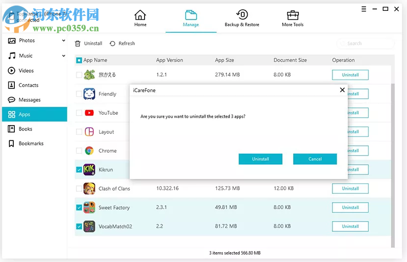Click the Clash of Clans version 10.322.16
This screenshot has width=407, height=262.
point(167,188)
